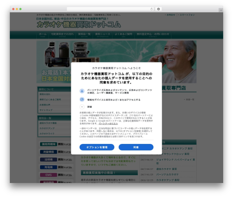The width and height of the screenshot is (233, 197).
Task: Click the device storage icon in dialog
Action: pos(82,99)
